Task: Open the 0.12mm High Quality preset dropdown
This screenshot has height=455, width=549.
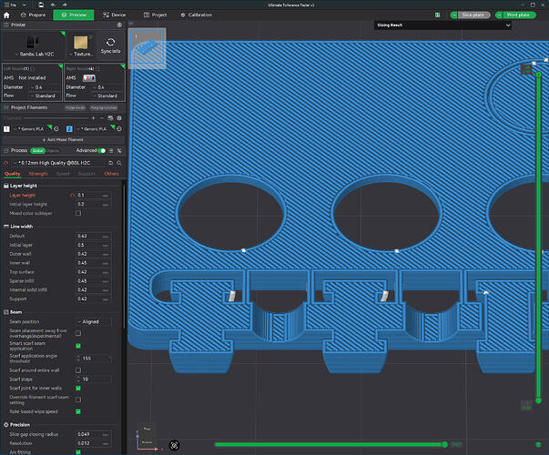Action: pos(58,163)
